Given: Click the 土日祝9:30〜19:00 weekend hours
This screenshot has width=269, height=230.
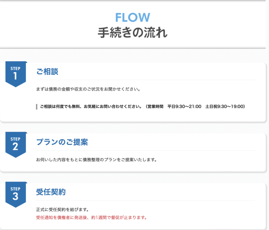Looking at the screenshot, I should click(225, 107).
